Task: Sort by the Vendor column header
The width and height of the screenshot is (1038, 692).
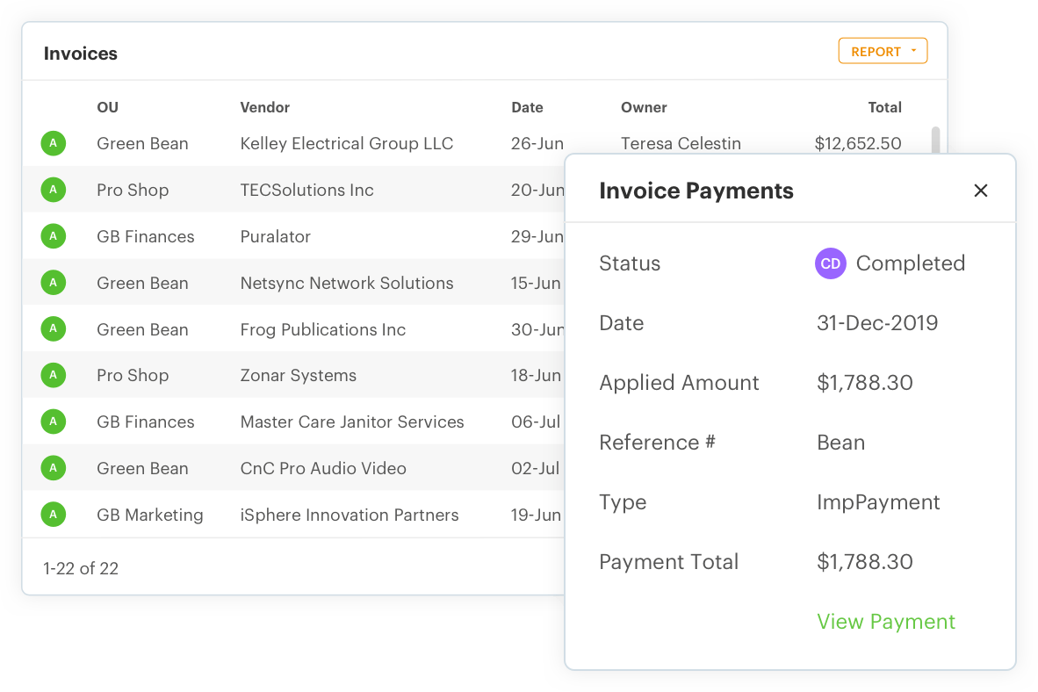Action: coord(263,107)
